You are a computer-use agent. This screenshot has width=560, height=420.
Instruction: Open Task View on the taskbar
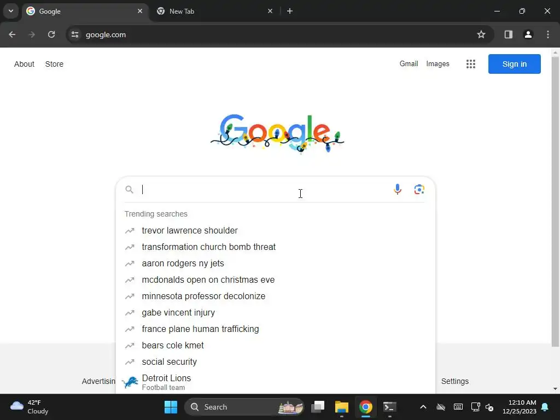pyautogui.click(x=318, y=407)
